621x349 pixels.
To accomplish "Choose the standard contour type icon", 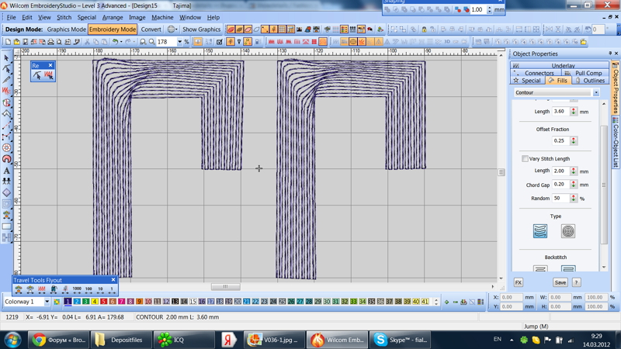I will pos(540,231).
